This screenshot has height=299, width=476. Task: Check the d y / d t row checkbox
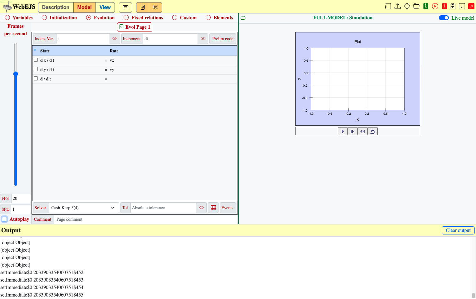click(x=36, y=69)
